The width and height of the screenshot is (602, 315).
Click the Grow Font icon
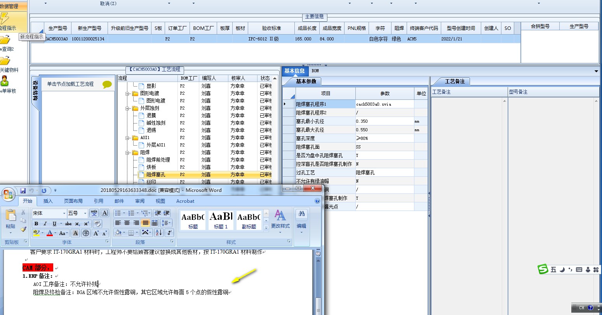click(x=96, y=233)
